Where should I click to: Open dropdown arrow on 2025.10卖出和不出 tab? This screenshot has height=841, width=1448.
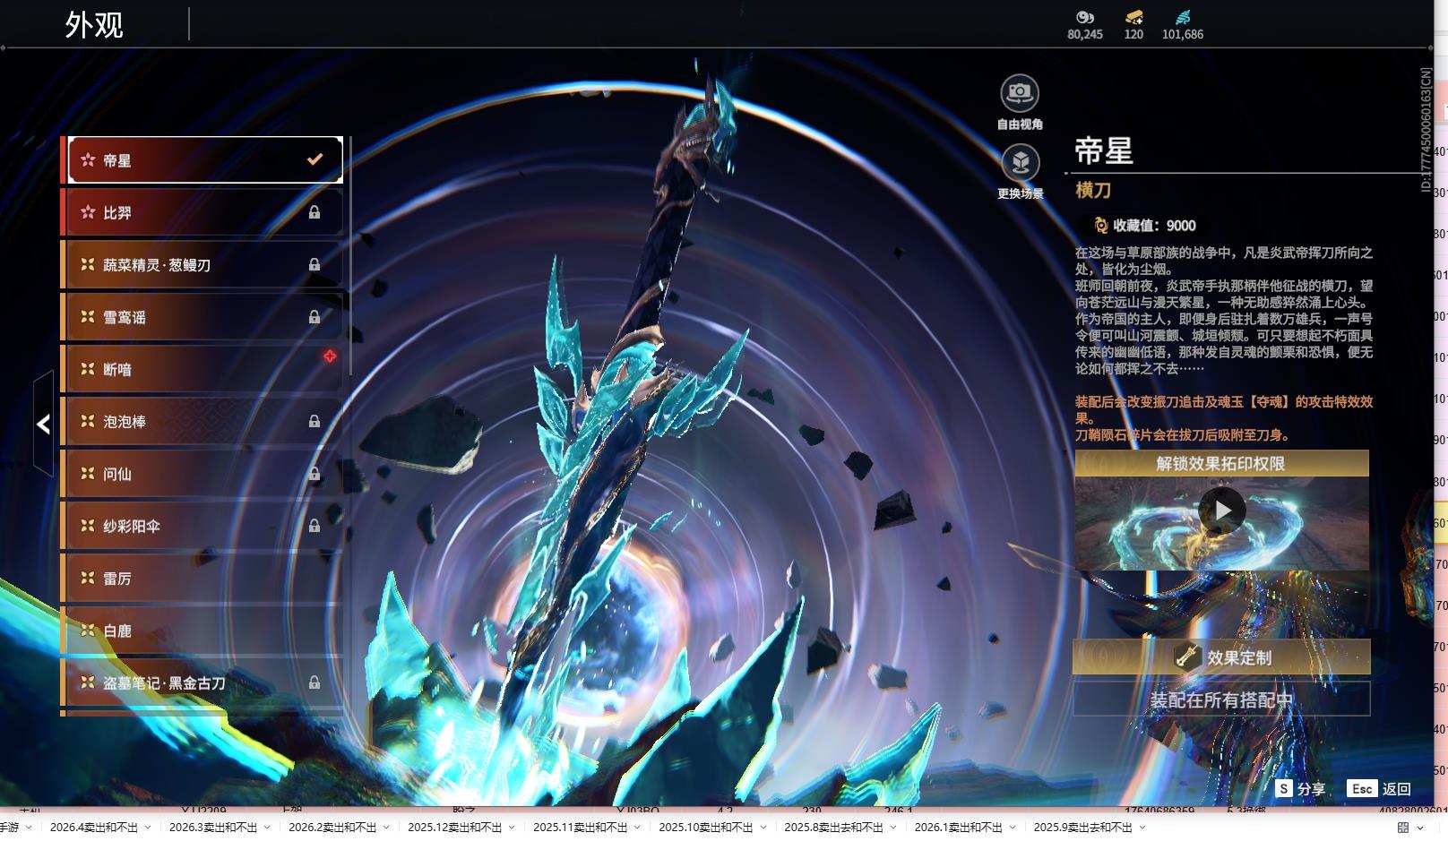pos(763,828)
